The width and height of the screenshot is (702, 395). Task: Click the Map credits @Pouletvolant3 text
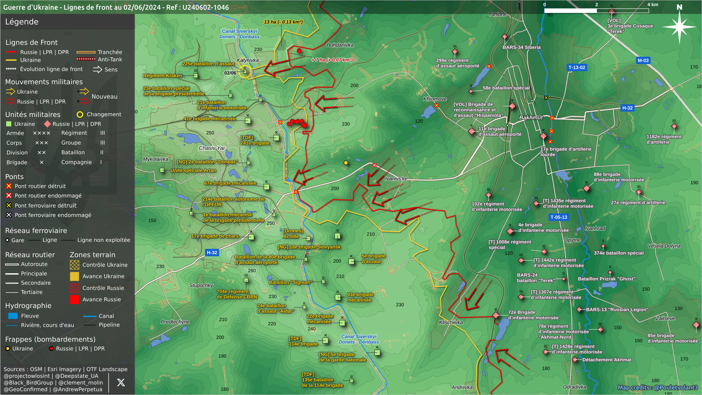(x=657, y=387)
